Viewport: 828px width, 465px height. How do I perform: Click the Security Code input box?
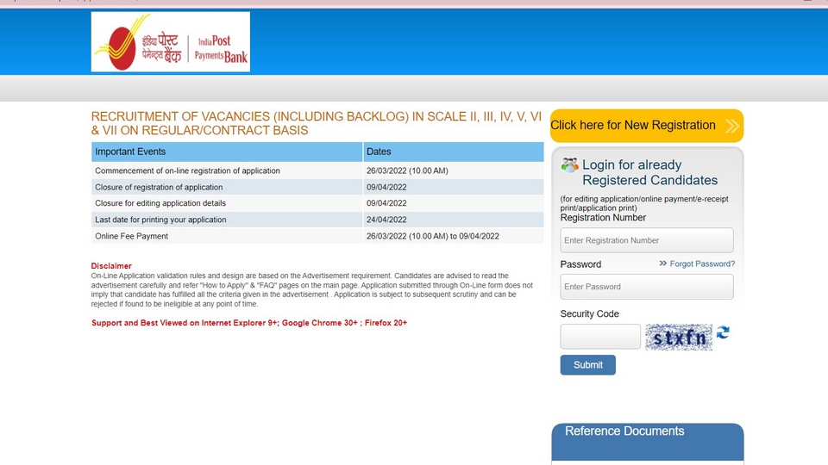tap(600, 337)
